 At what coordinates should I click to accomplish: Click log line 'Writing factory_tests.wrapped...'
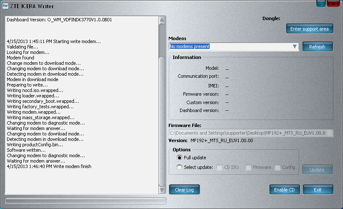click(40, 107)
